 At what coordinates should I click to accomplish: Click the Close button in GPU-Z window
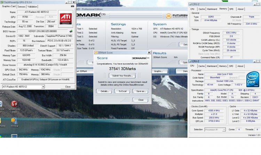click(x=68, y=86)
